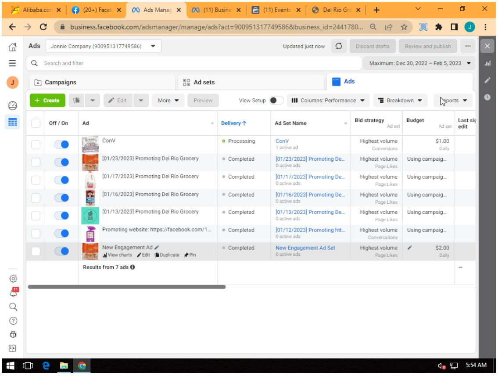
Task: Click the green Create button
Action: pyautogui.click(x=48, y=101)
